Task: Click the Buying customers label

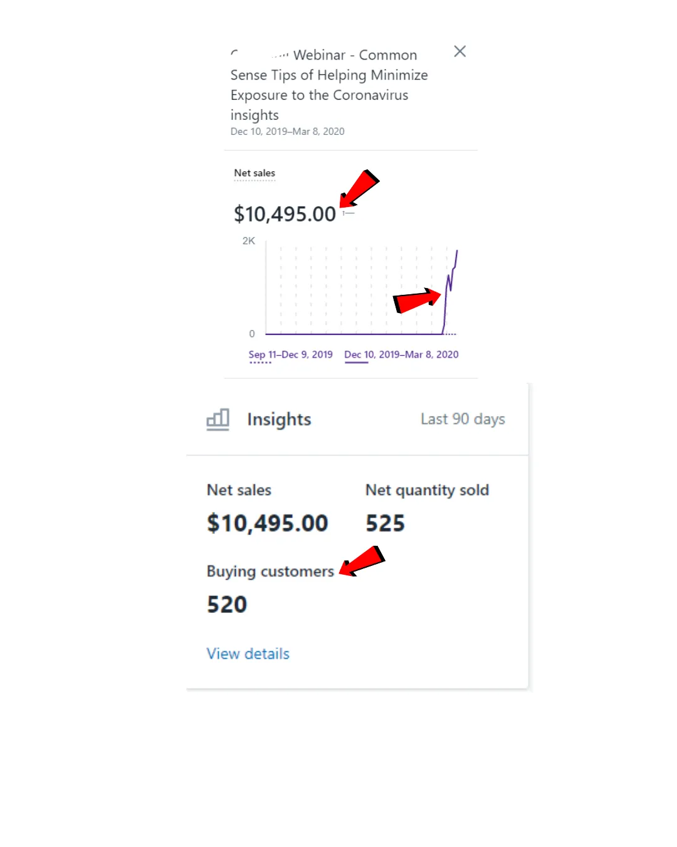Action: point(270,572)
